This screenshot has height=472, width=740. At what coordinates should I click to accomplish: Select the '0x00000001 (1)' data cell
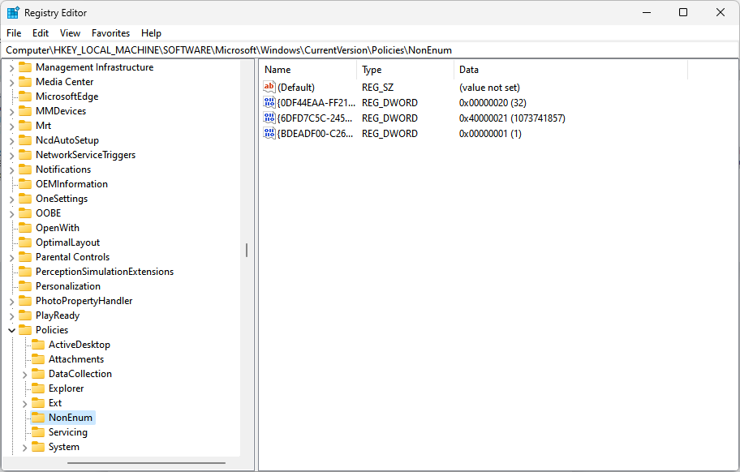pos(490,134)
